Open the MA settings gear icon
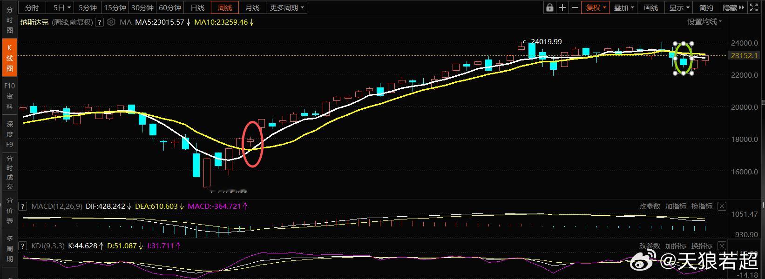This screenshot has width=765, height=279. [x=111, y=22]
